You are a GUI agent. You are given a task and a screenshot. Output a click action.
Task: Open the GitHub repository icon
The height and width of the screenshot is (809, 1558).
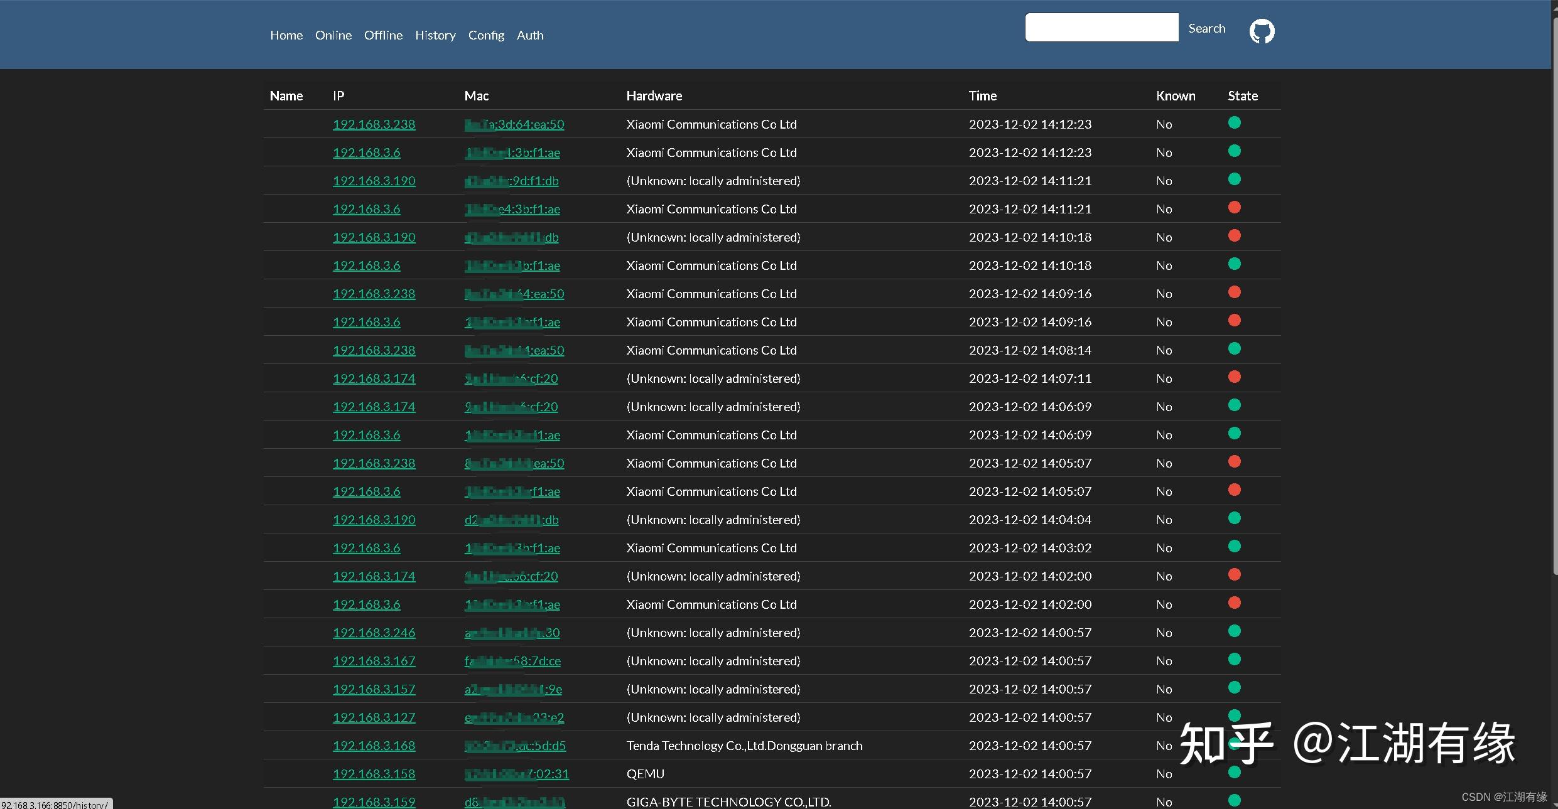(x=1261, y=30)
